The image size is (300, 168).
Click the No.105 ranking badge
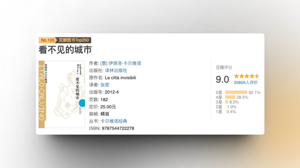point(47,40)
